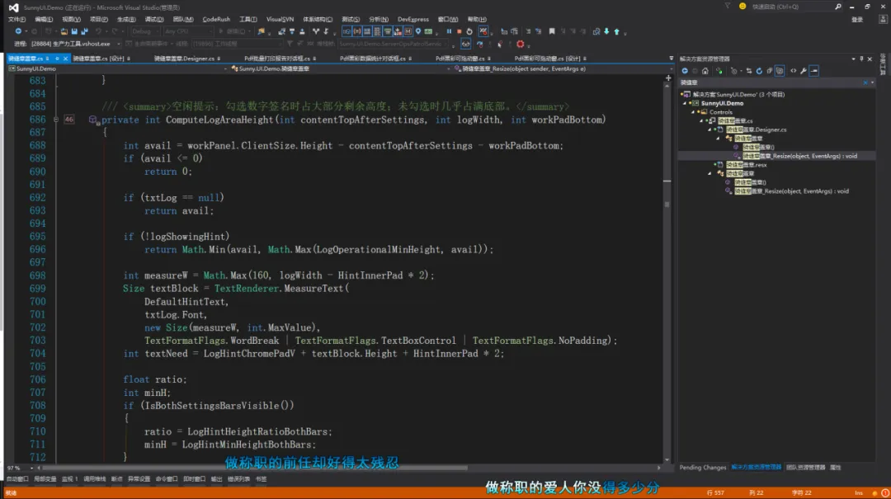This screenshot has width=891, height=499.
Task: Click the notifications filter icon in title bar
Action: [x=728, y=7]
